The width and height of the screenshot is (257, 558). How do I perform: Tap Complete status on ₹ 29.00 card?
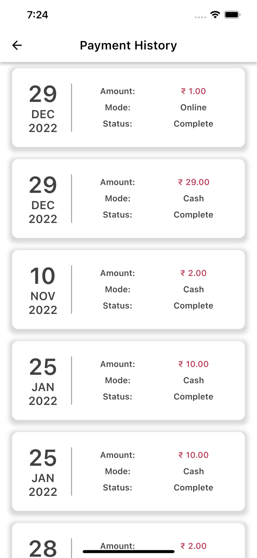(x=193, y=215)
